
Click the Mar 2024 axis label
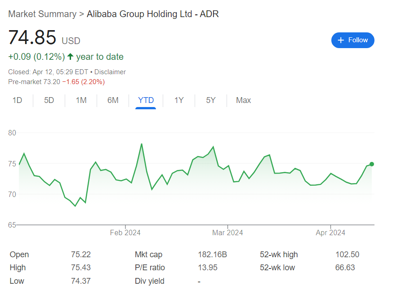coord(227,232)
